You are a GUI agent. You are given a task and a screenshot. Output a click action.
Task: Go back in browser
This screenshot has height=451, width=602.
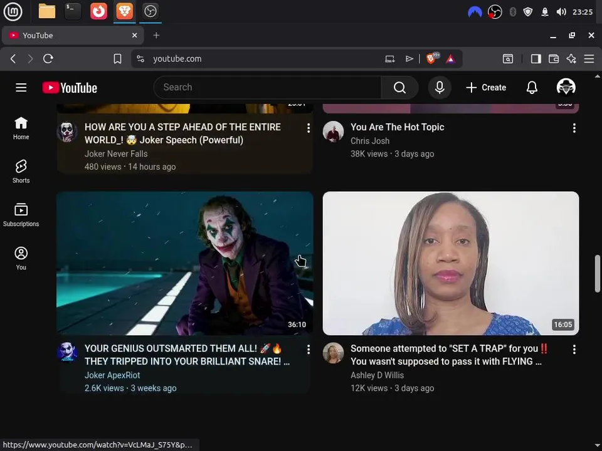13,59
